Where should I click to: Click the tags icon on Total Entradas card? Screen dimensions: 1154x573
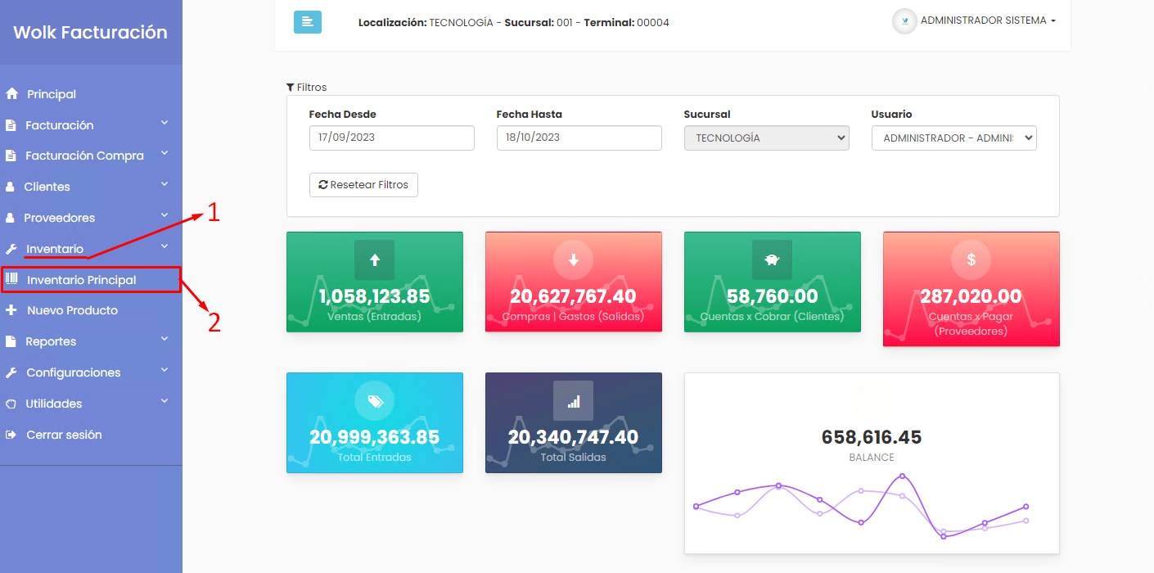[375, 401]
